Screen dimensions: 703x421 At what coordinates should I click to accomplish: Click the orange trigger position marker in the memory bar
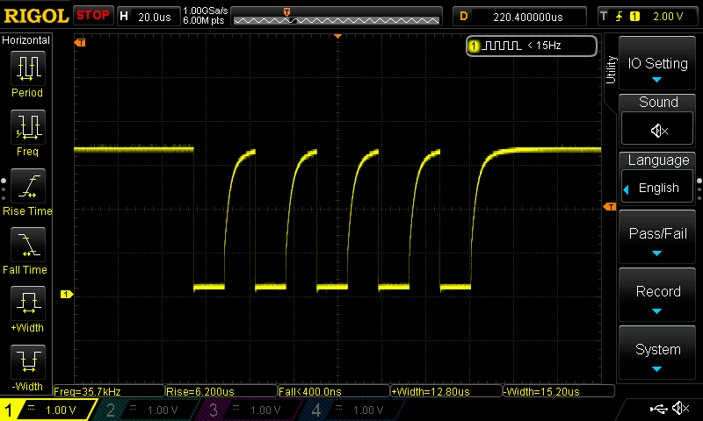(287, 11)
